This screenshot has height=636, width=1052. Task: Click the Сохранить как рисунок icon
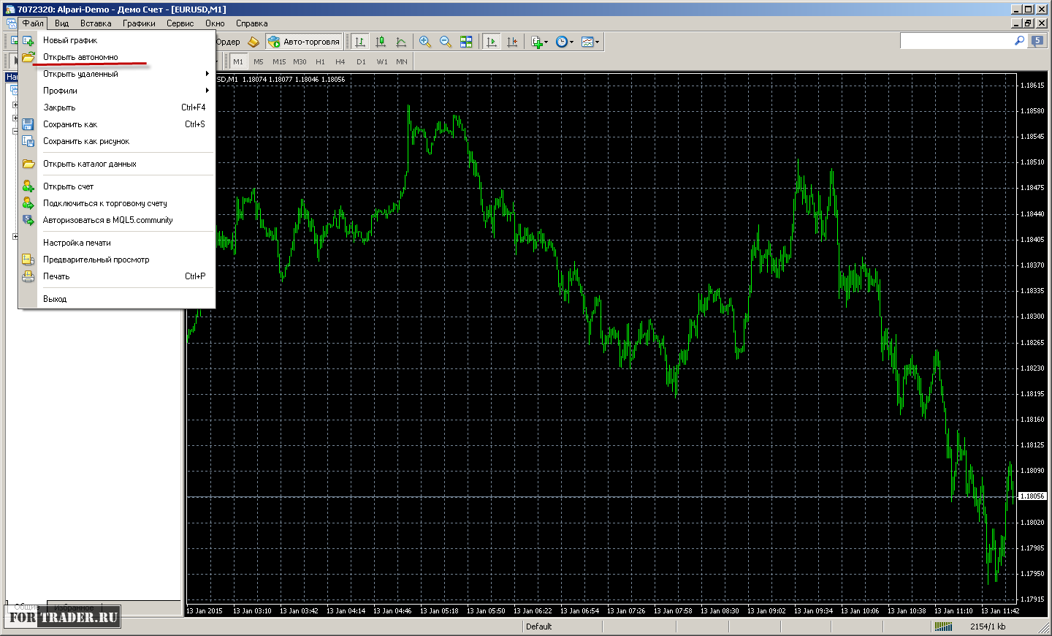(x=28, y=141)
